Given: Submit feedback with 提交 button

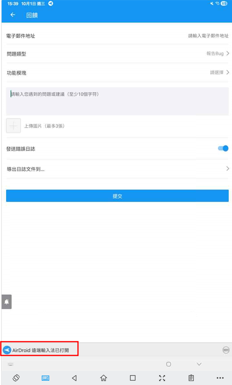Looking at the screenshot, I should click(x=117, y=196).
